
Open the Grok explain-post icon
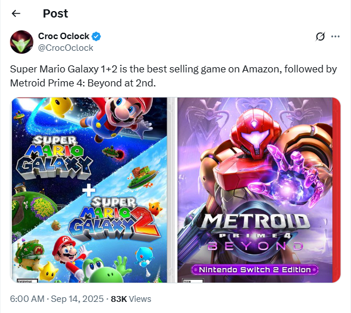320,36
